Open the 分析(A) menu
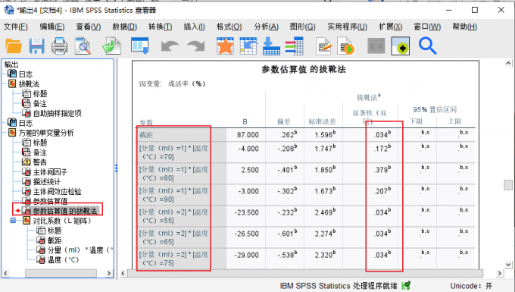 267,27
